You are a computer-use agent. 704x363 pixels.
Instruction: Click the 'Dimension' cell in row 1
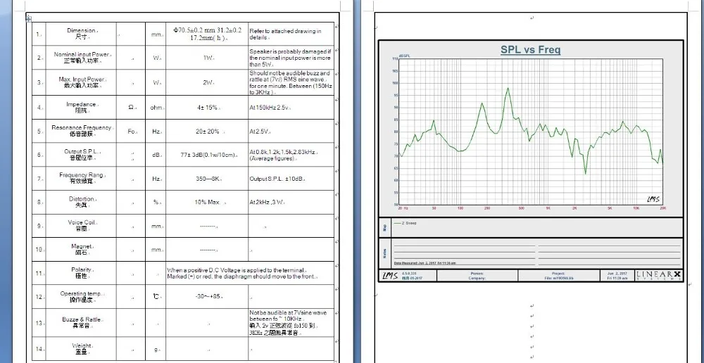(x=81, y=34)
